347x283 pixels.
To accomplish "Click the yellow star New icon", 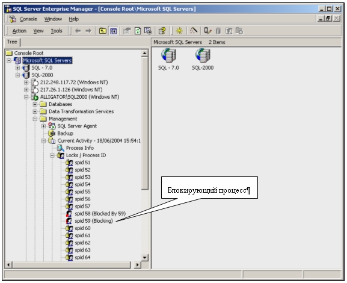I will (179, 31).
